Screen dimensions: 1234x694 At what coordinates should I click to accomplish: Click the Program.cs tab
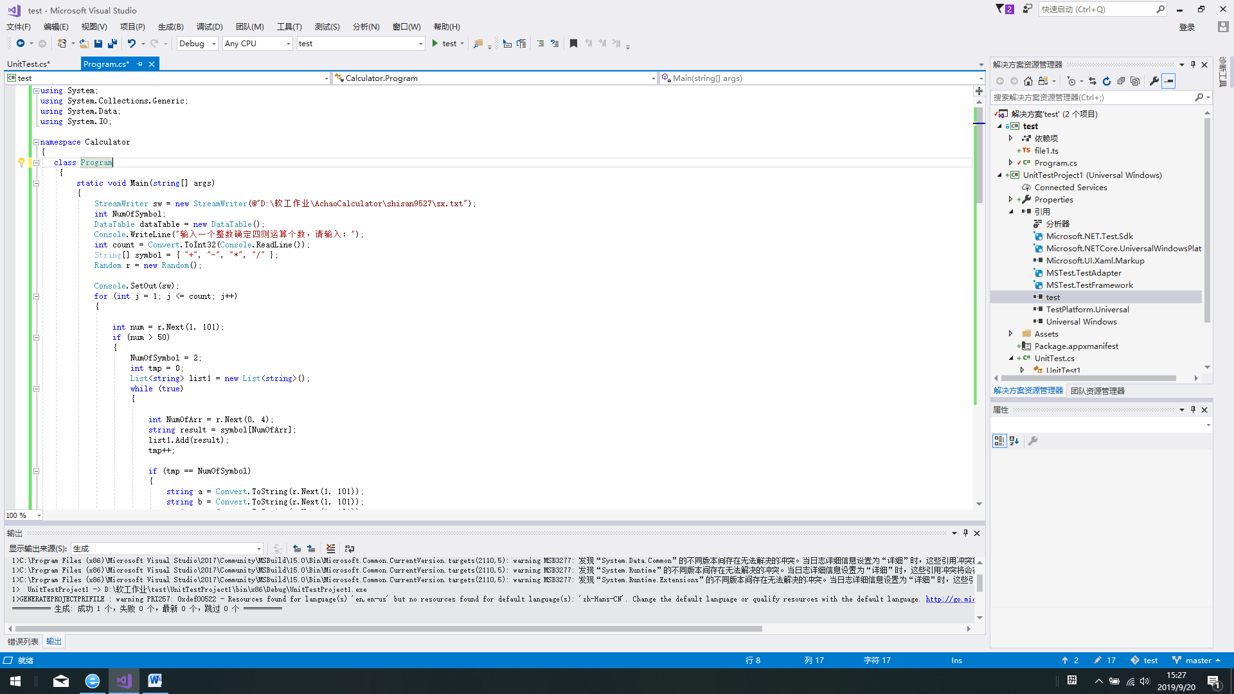pyautogui.click(x=105, y=64)
